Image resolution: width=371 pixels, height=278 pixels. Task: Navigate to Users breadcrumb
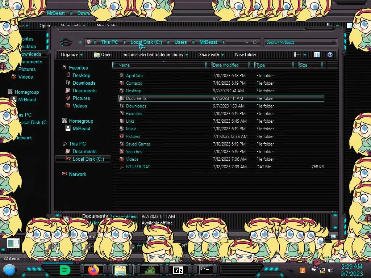point(180,42)
